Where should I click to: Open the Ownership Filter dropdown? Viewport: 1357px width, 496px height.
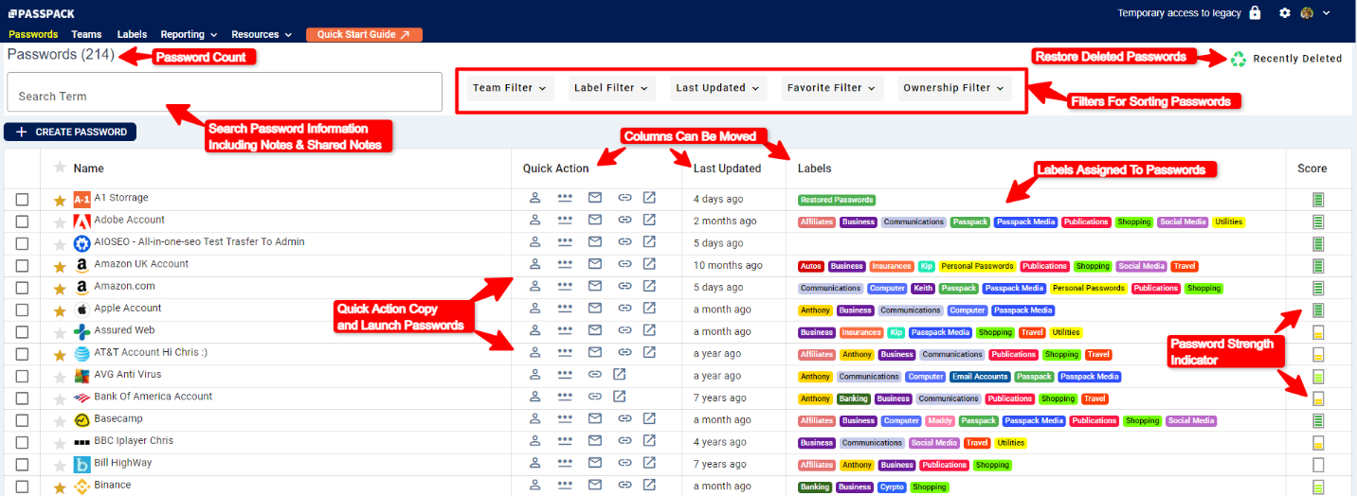point(954,88)
